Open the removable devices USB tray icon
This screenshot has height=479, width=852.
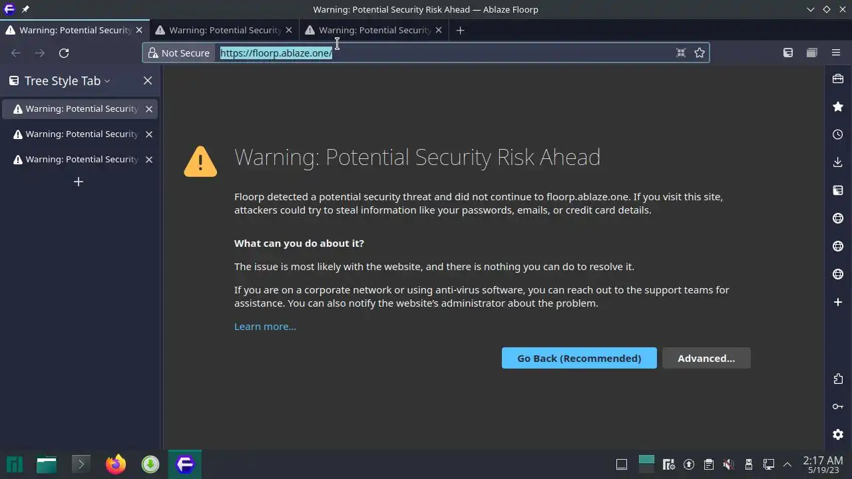[x=749, y=464]
